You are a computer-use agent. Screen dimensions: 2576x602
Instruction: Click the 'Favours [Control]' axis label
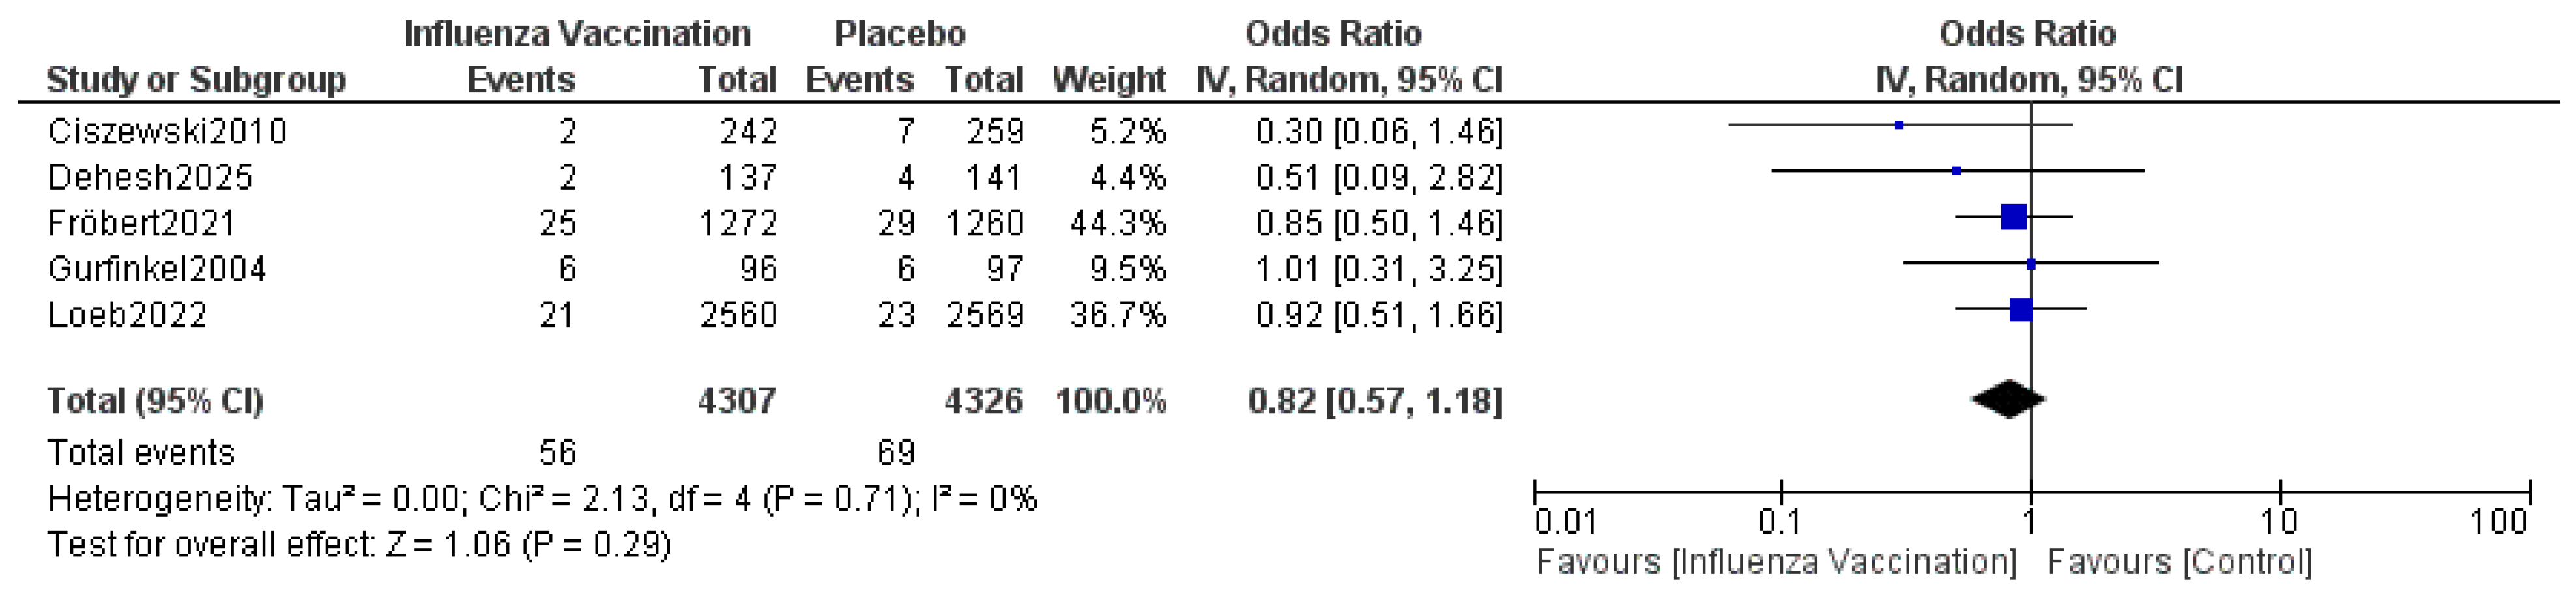coord(2179,562)
